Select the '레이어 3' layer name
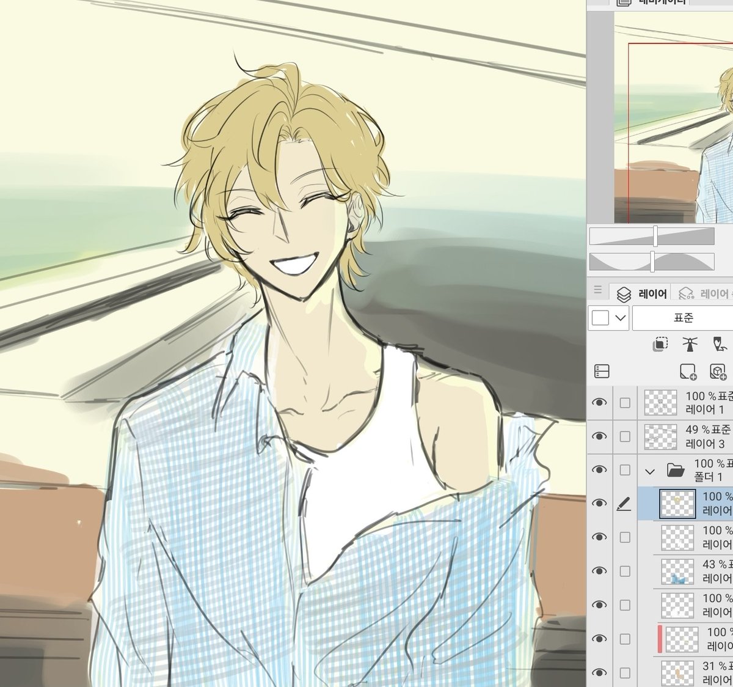 pos(705,444)
